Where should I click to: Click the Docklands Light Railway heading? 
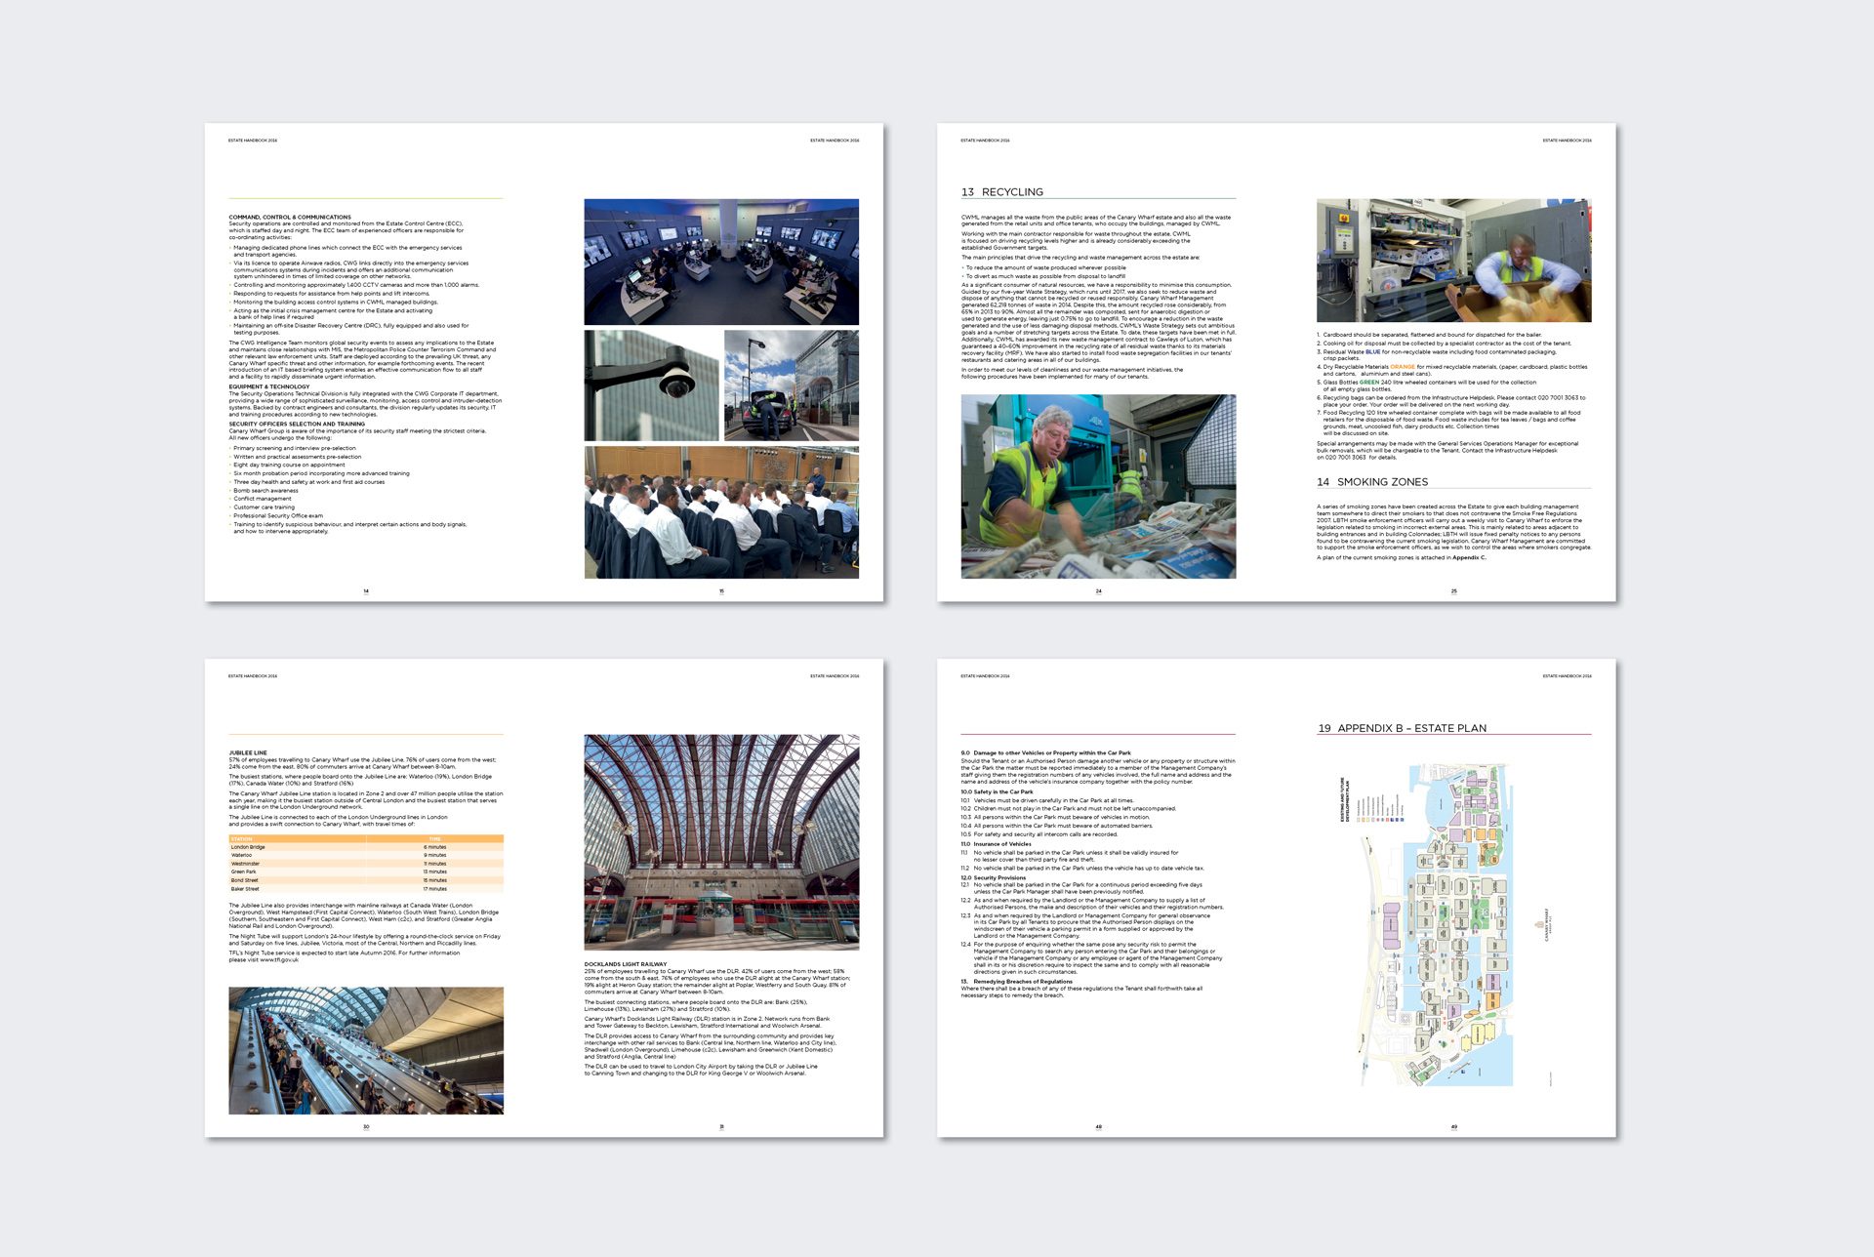pyautogui.click(x=626, y=964)
